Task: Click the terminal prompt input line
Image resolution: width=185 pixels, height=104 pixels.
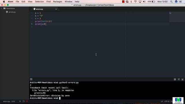Action: tap(45, 98)
